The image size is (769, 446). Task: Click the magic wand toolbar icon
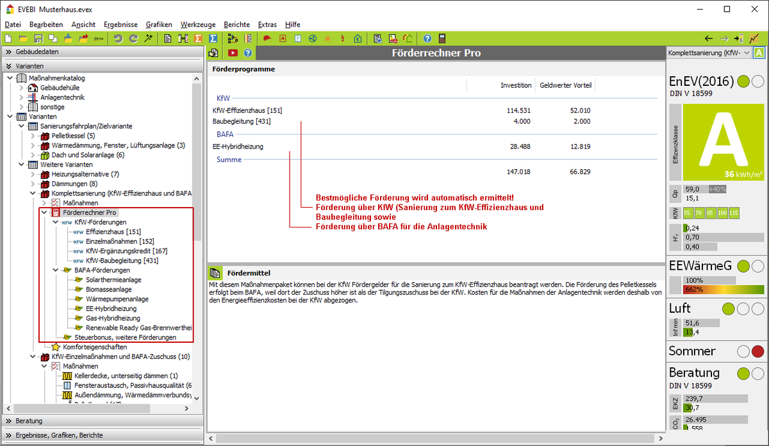[x=148, y=38]
